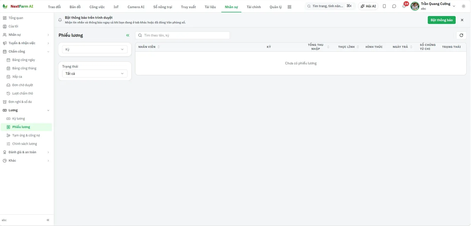Open Xếp ca in sidebar
The height and width of the screenshot is (226, 471).
26,77
